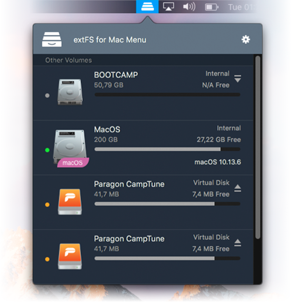Screen dimensions: 291x302
Task: Click the N/A Free text
Action: click(216, 85)
